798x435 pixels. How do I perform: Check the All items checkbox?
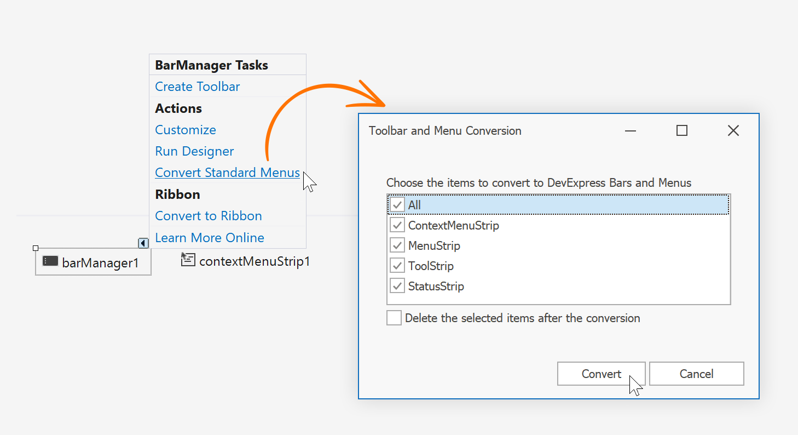(x=397, y=205)
